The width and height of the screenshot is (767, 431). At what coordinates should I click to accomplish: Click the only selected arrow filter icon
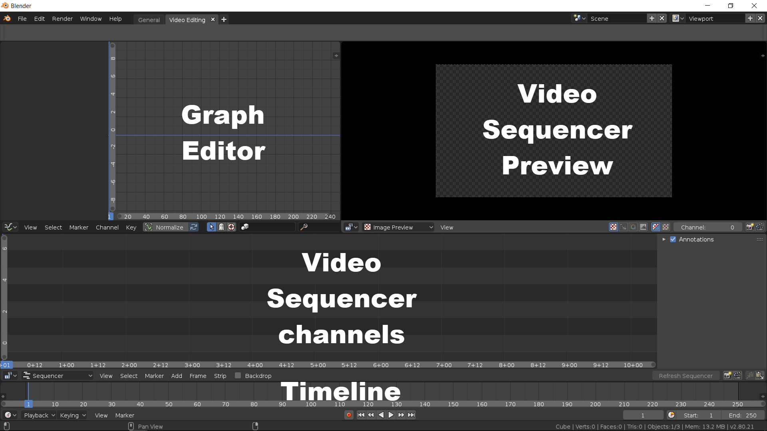pyautogui.click(x=211, y=227)
